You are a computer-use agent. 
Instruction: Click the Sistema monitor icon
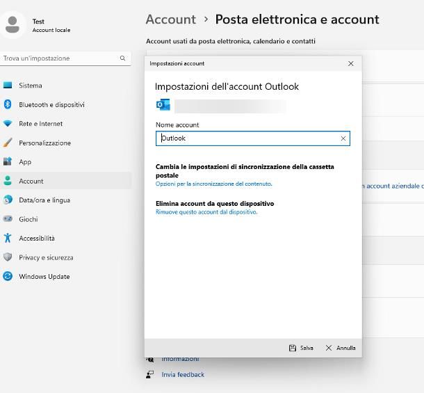tap(8, 86)
